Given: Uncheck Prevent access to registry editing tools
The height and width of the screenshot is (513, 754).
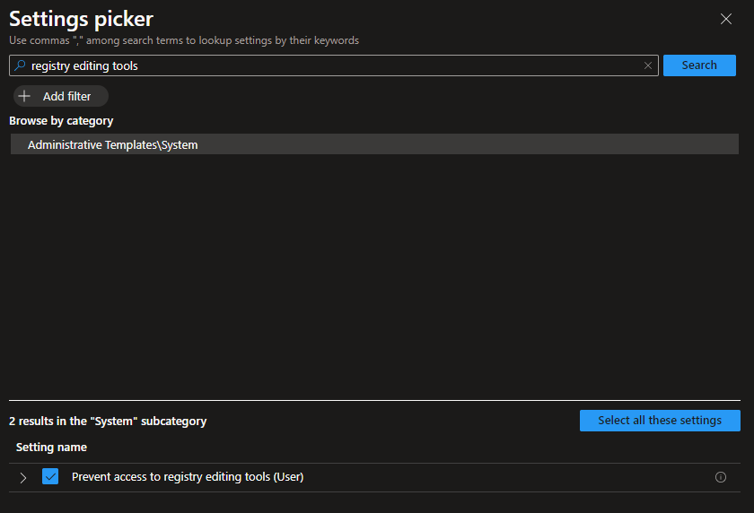Looking at the screenshot, I should (50, 477).
